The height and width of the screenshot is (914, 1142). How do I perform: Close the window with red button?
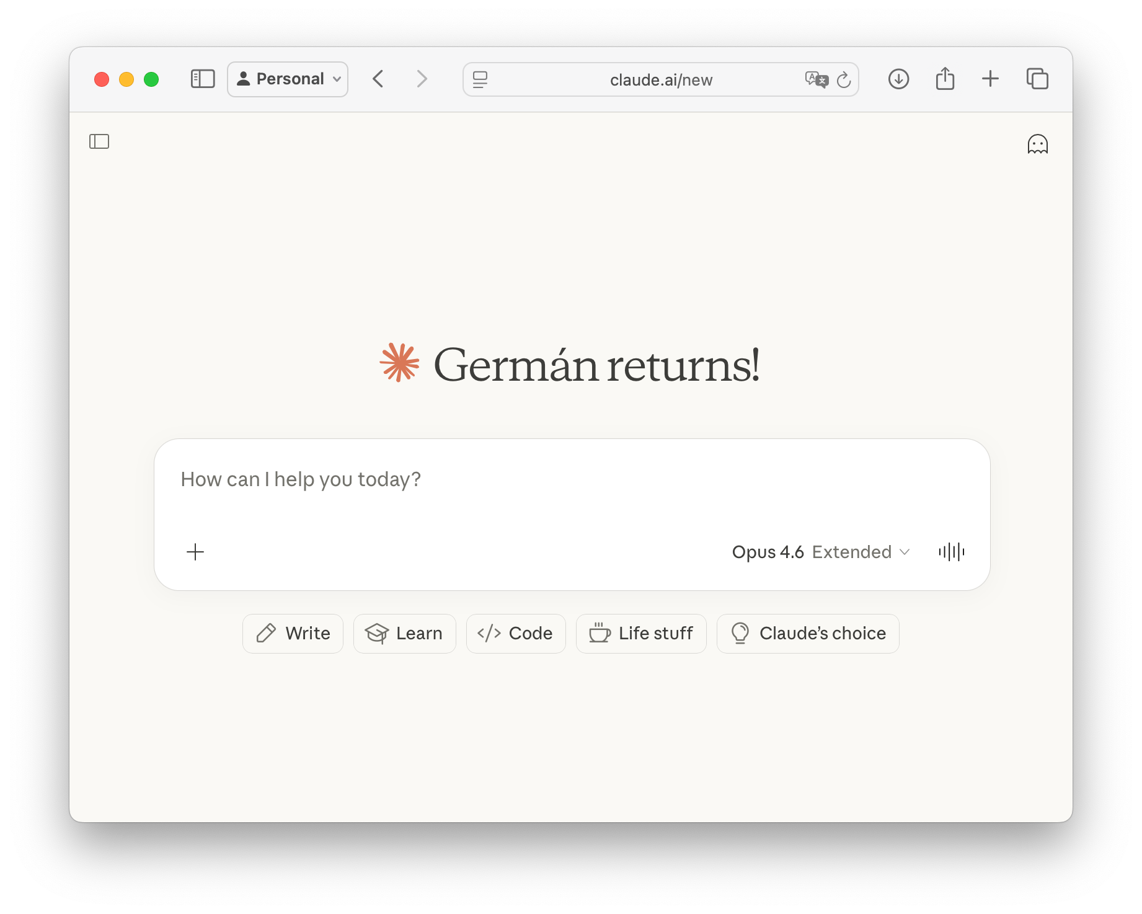(x=102, y=79)
